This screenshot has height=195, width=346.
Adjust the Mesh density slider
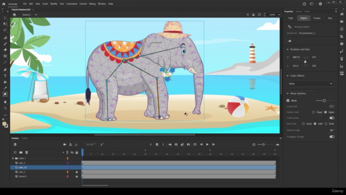point(324,101)
